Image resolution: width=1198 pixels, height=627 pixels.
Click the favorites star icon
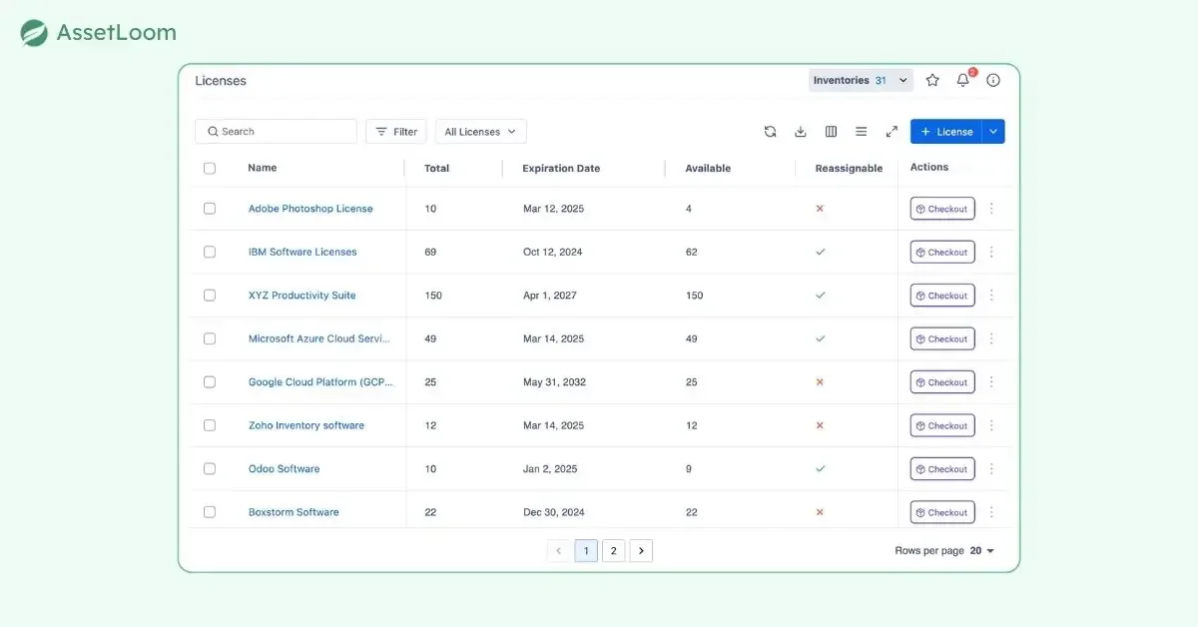coord(932,80)
